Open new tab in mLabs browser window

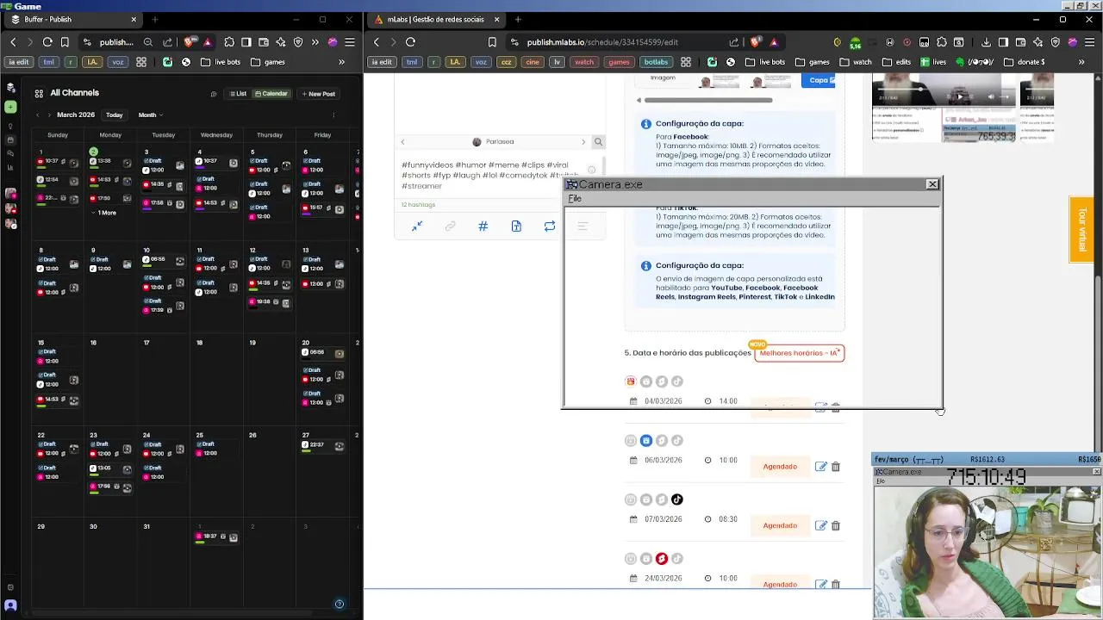click(x=518, y=19)
